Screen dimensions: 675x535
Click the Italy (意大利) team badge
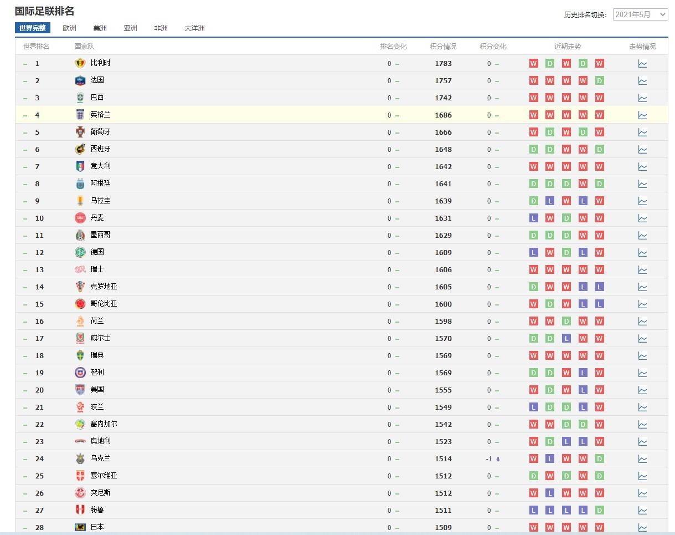(x=80, y=166)
